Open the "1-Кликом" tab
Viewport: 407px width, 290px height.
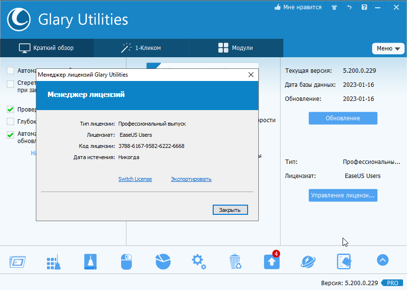[x=141, y=48]
